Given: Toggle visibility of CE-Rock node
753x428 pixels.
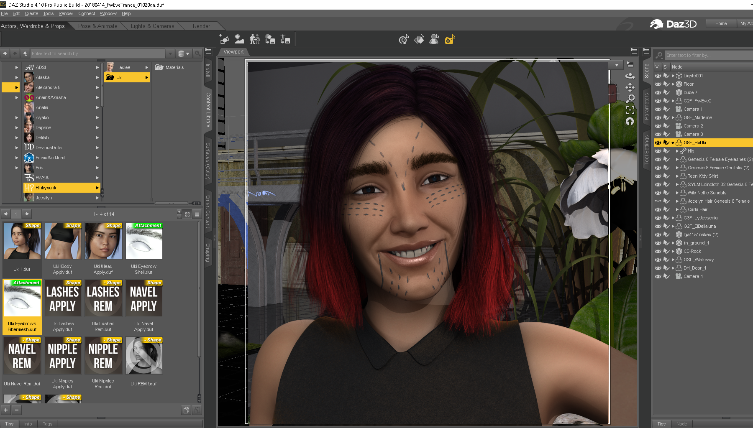Looking at the screenshot, I should click(658, 251).
